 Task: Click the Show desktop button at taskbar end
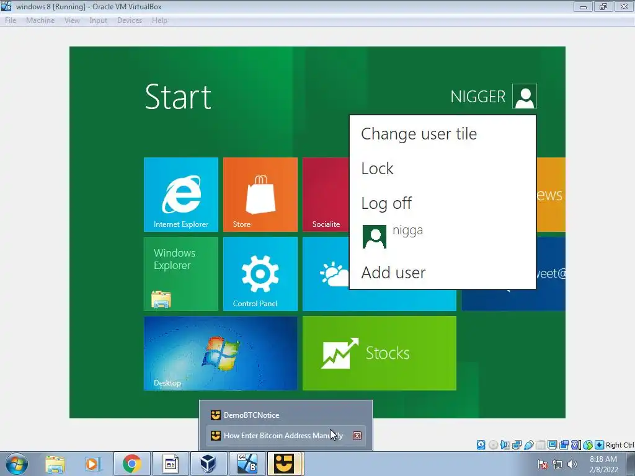(631, 464)
